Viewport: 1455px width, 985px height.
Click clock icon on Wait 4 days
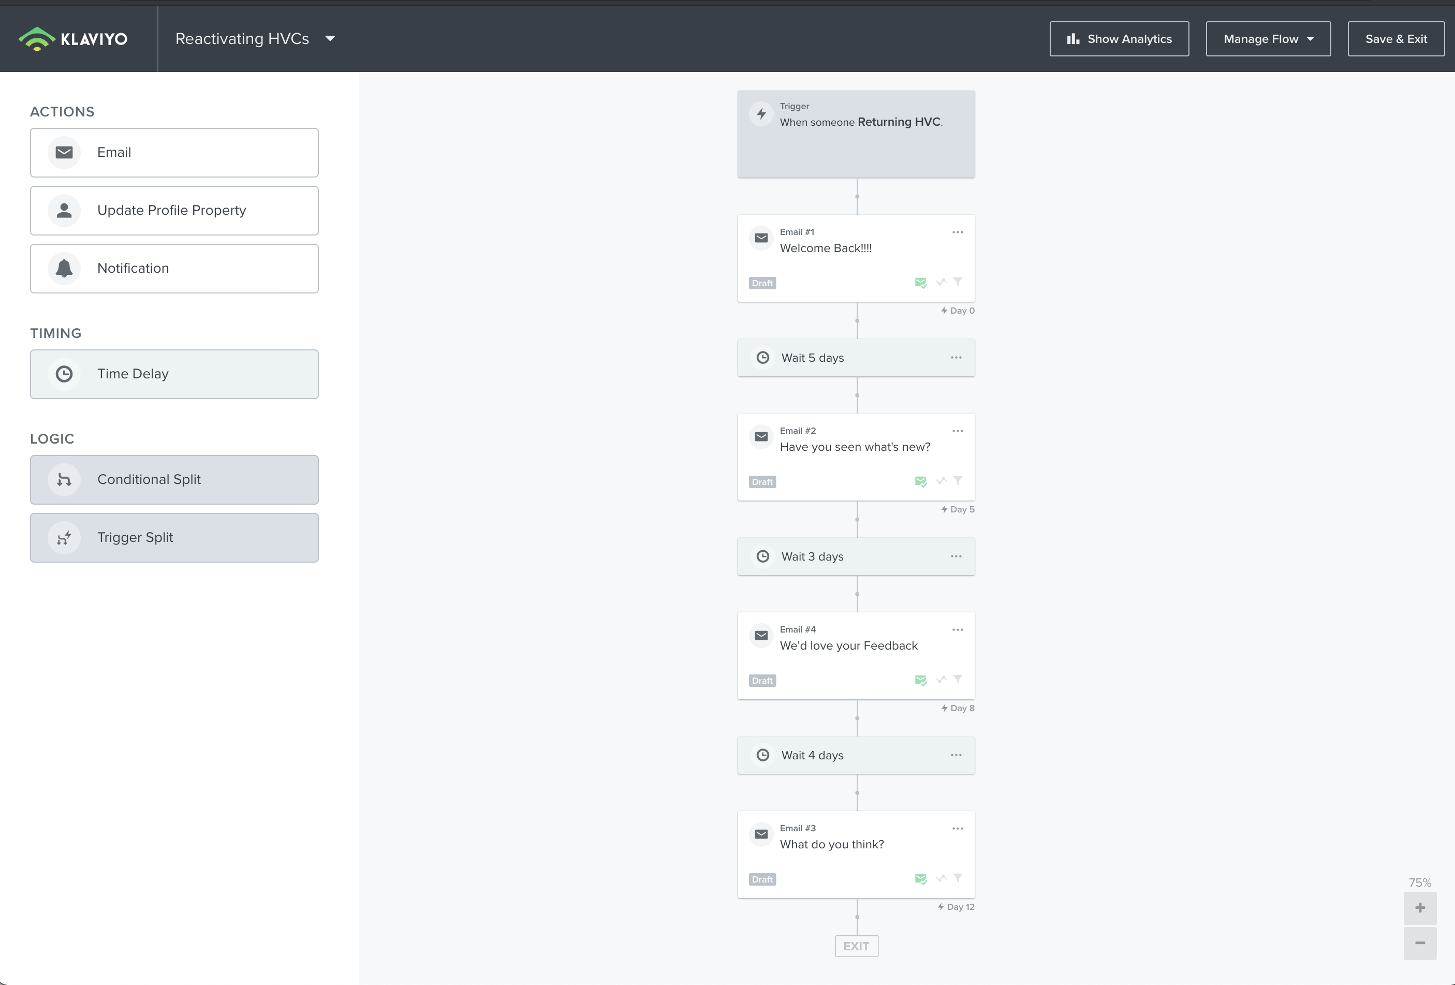[762, 755]
